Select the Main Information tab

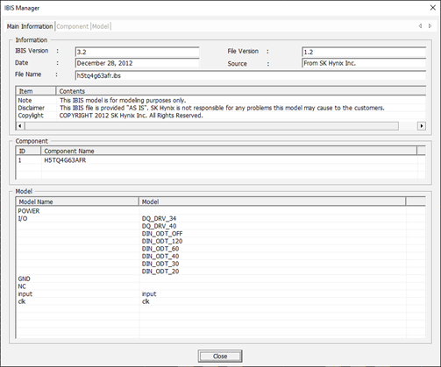point(30,26)
